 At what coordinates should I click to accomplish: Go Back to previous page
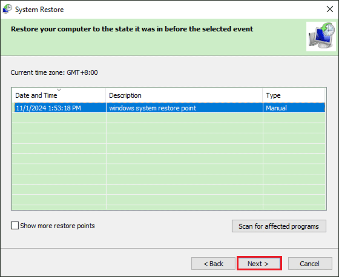point(213,263)
